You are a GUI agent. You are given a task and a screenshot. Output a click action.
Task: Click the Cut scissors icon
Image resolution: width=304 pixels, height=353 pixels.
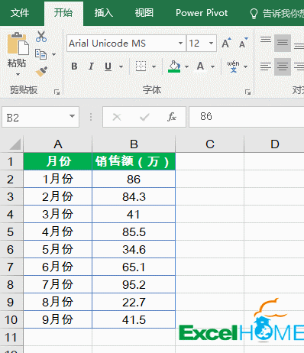click(x=41, y=37)
